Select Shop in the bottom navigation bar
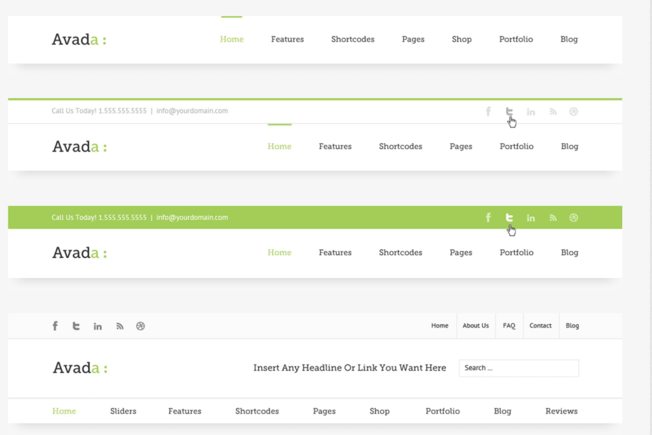The image size is (652, 435). (379, 411)
